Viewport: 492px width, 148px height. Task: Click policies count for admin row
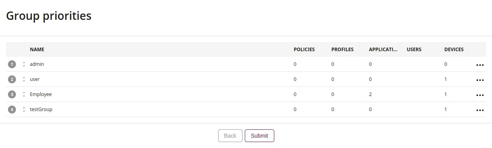pos(295,64)
